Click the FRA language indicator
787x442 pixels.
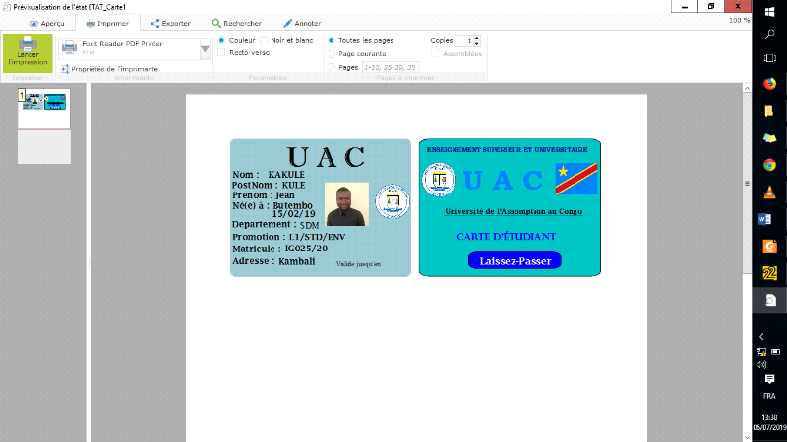pos(769,396)
